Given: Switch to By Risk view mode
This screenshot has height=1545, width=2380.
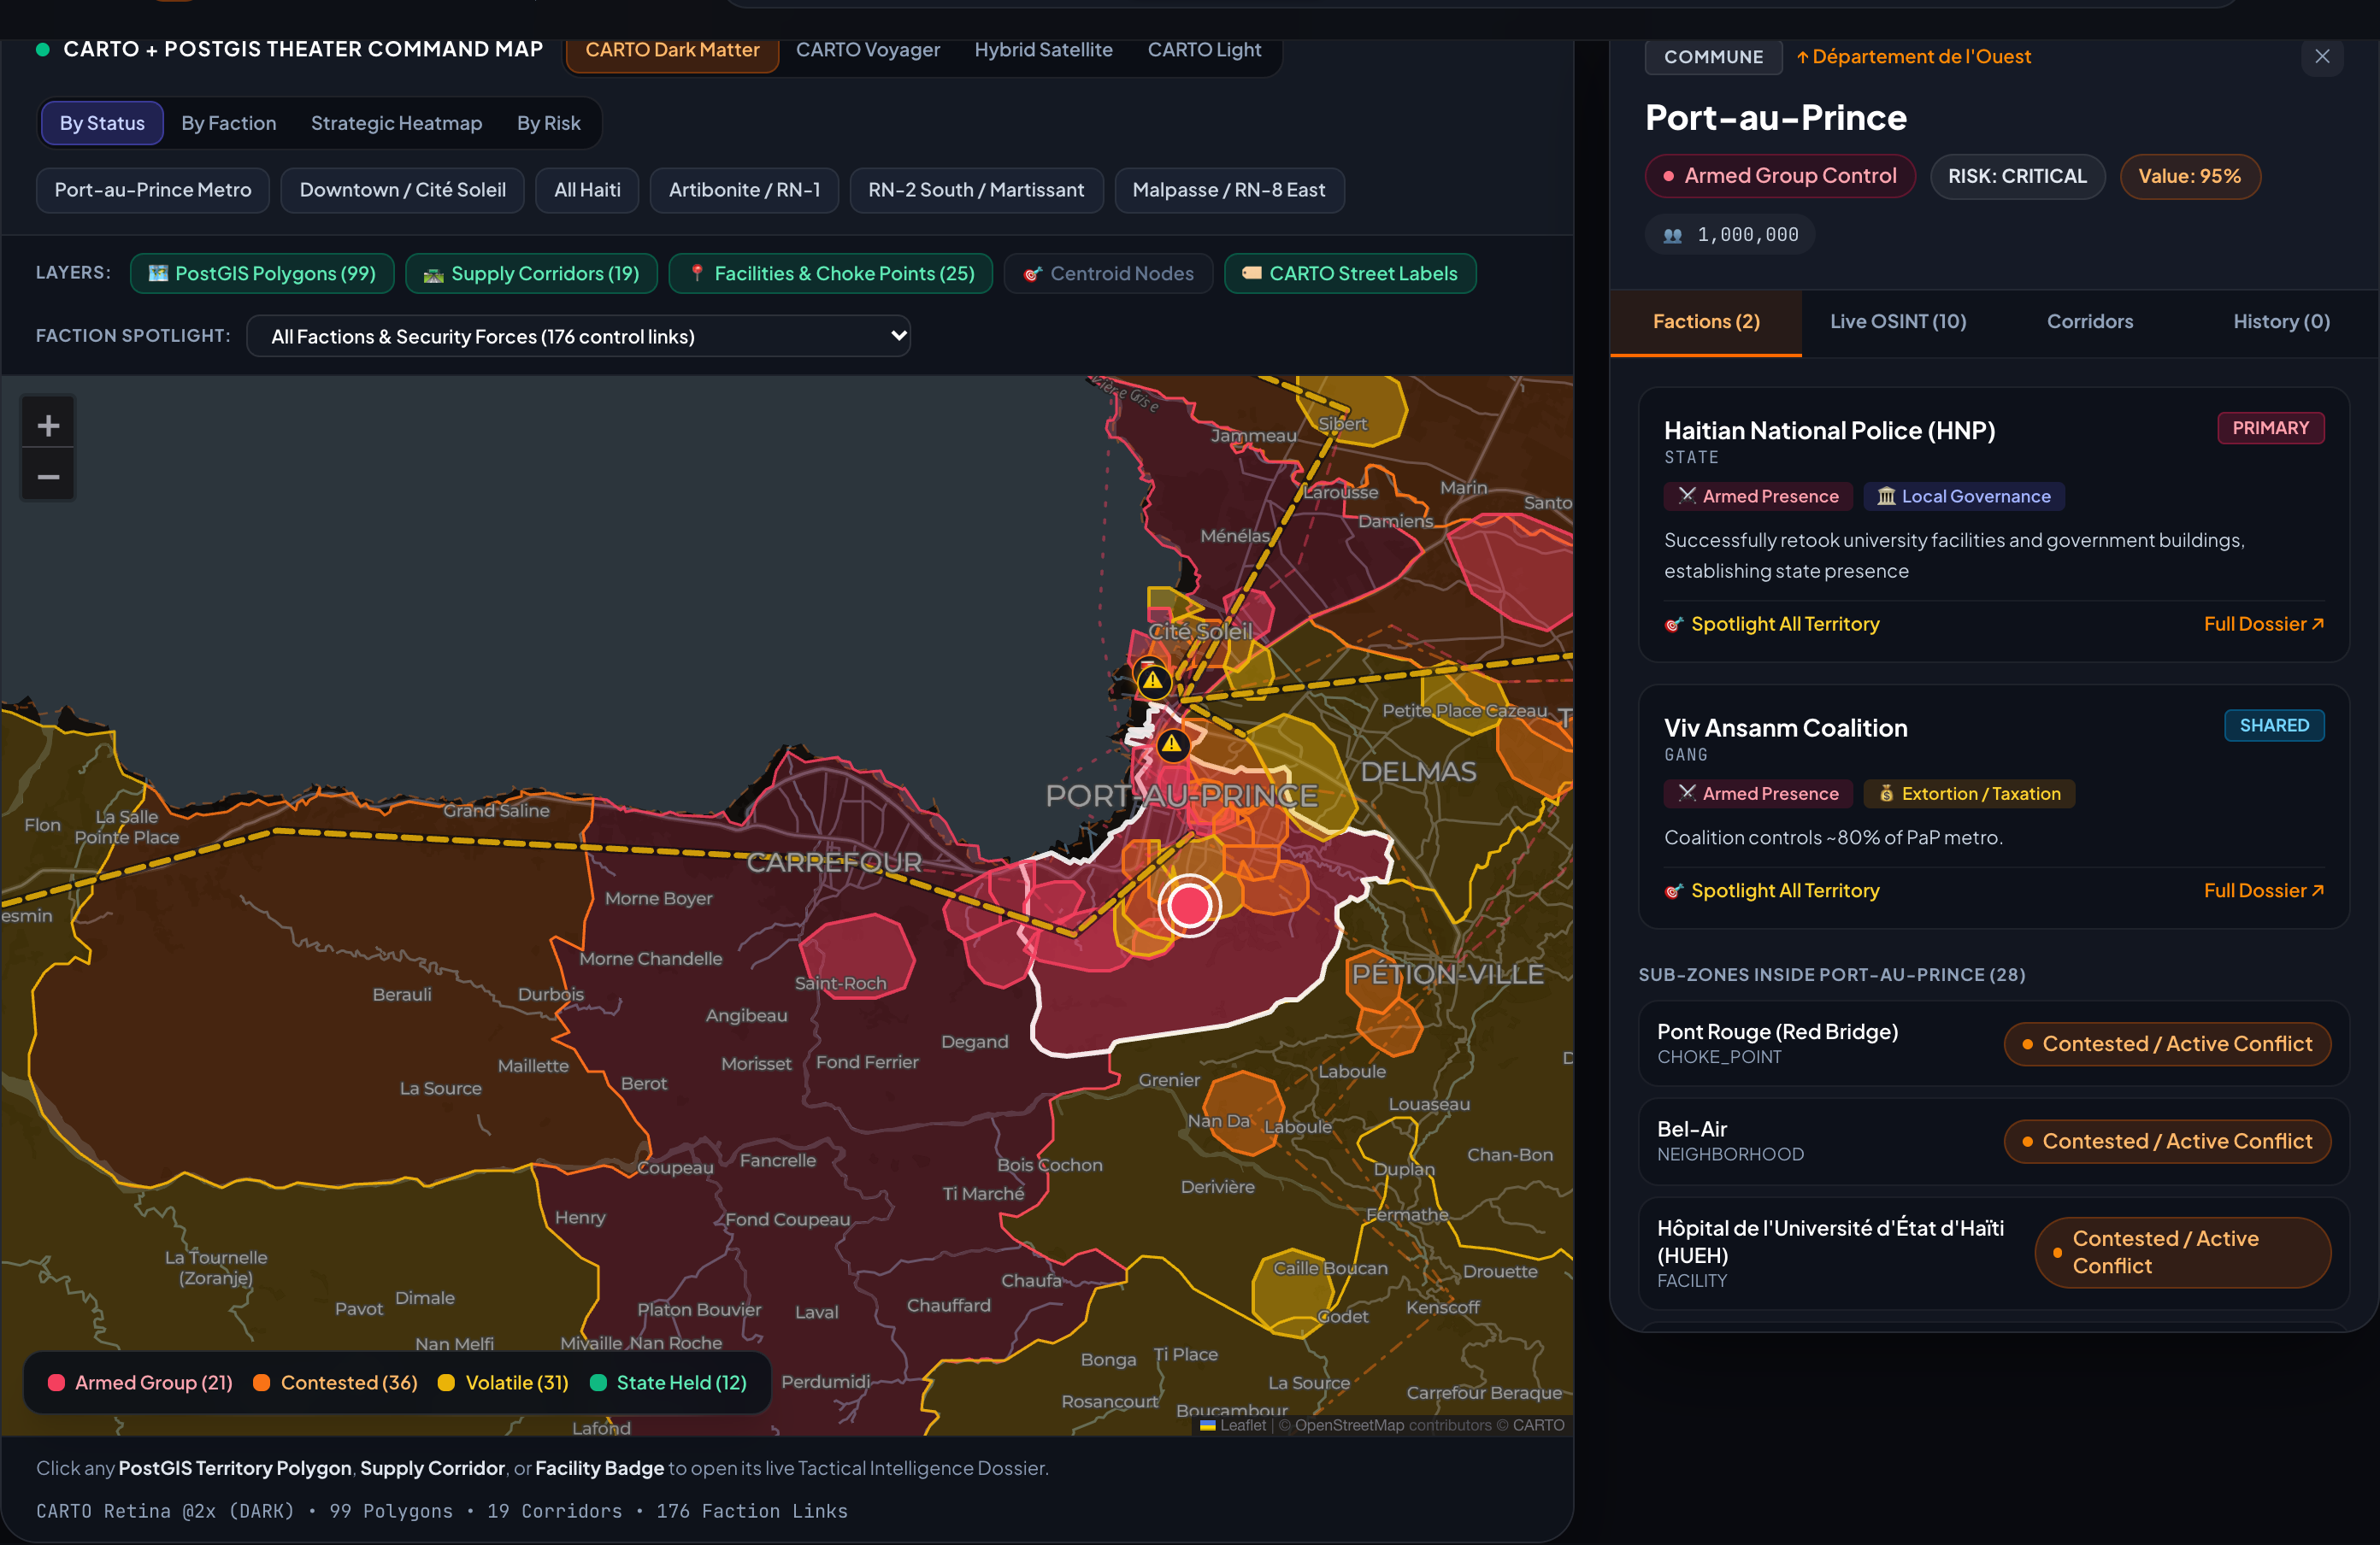Looking at the screenshot, I should tap(549, 123).
